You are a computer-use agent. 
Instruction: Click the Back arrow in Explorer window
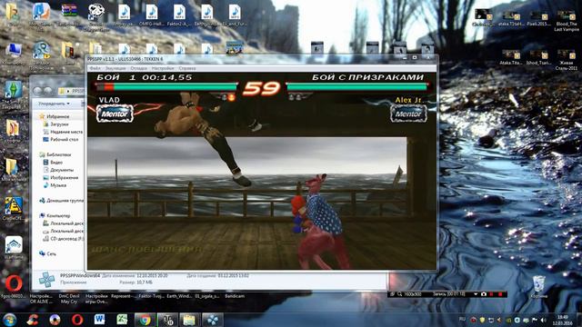click(x=37, y=91)
